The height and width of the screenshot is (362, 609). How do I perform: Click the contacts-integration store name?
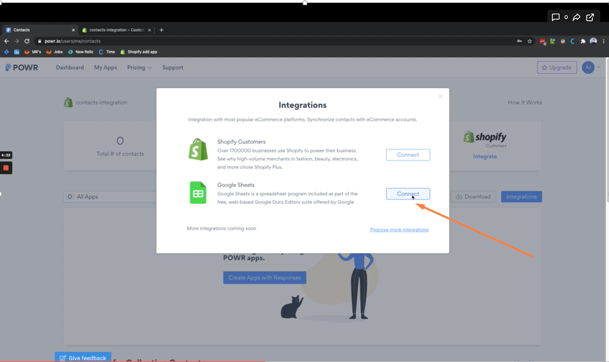point(101,102)
